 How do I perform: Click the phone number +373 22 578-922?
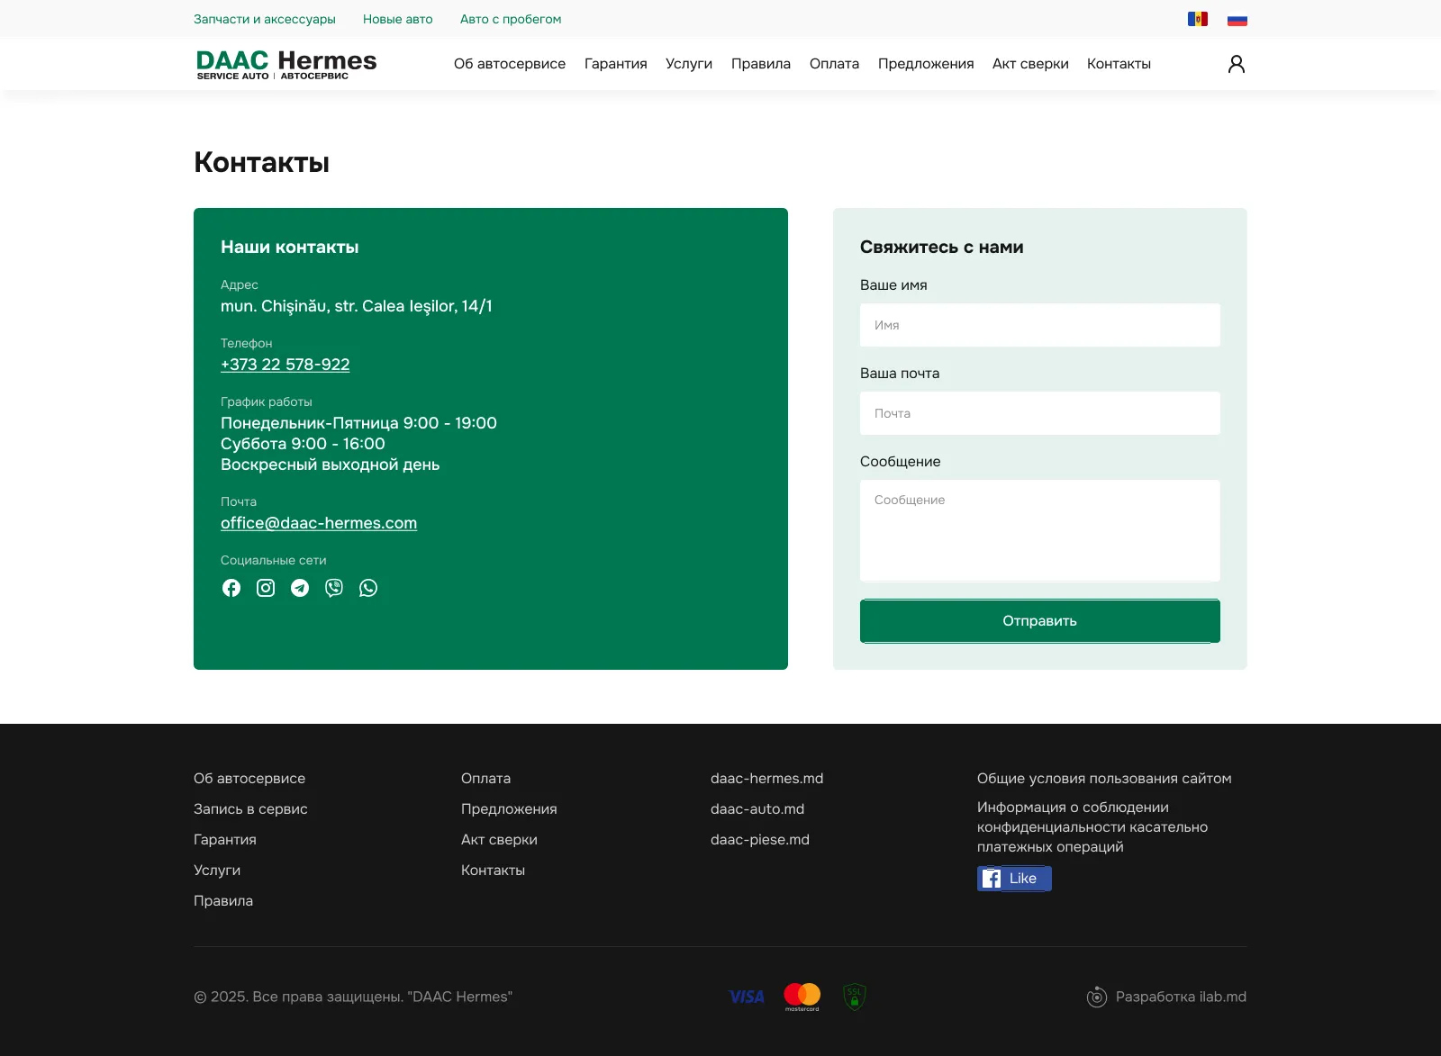[285, 365]
